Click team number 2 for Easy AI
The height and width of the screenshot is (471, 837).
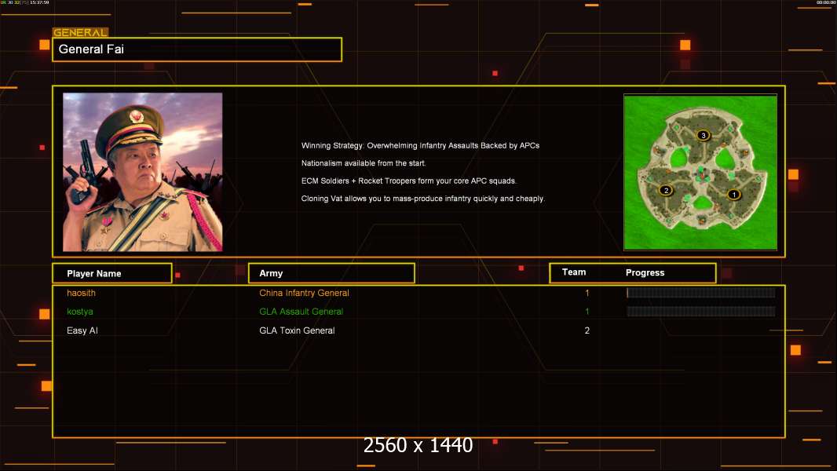[x=587, y=330]
